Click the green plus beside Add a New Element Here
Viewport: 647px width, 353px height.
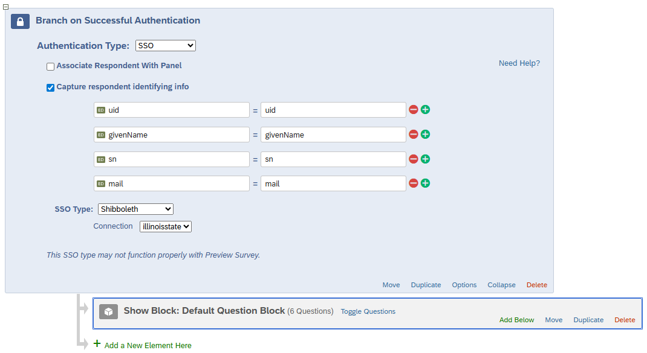click(x=97, y=345)
